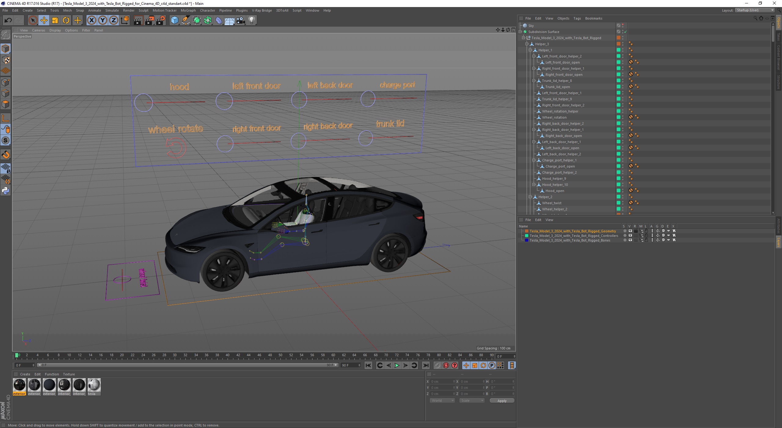The height and width of the screenshot is (428, 782).
Task: Open the Scale mode dropdown
Action: pyautogui.click(x=472, y=400)
